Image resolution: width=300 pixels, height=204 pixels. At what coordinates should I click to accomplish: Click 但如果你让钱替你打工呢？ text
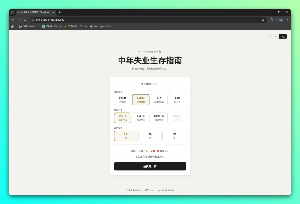149,156
